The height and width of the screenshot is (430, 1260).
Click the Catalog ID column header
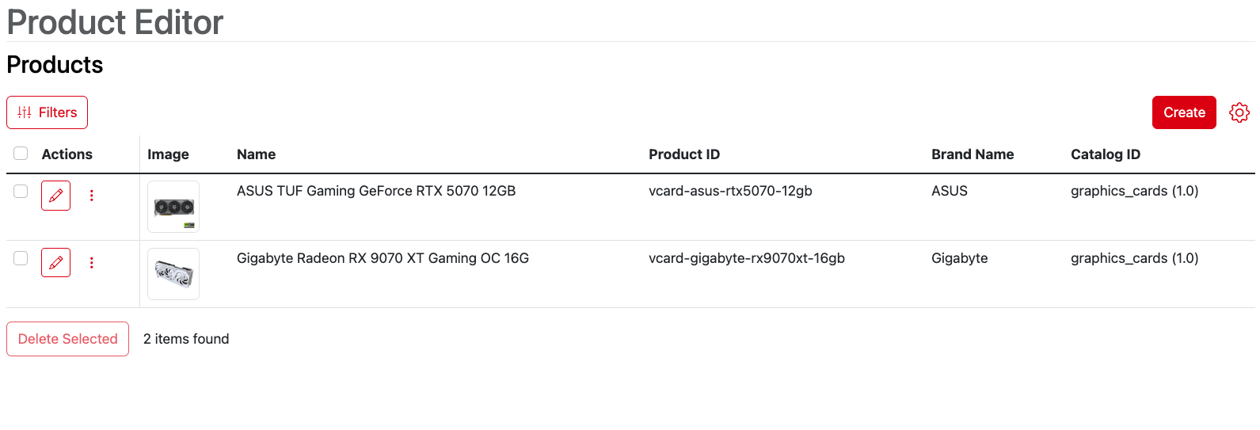(x=1105, y=154)
